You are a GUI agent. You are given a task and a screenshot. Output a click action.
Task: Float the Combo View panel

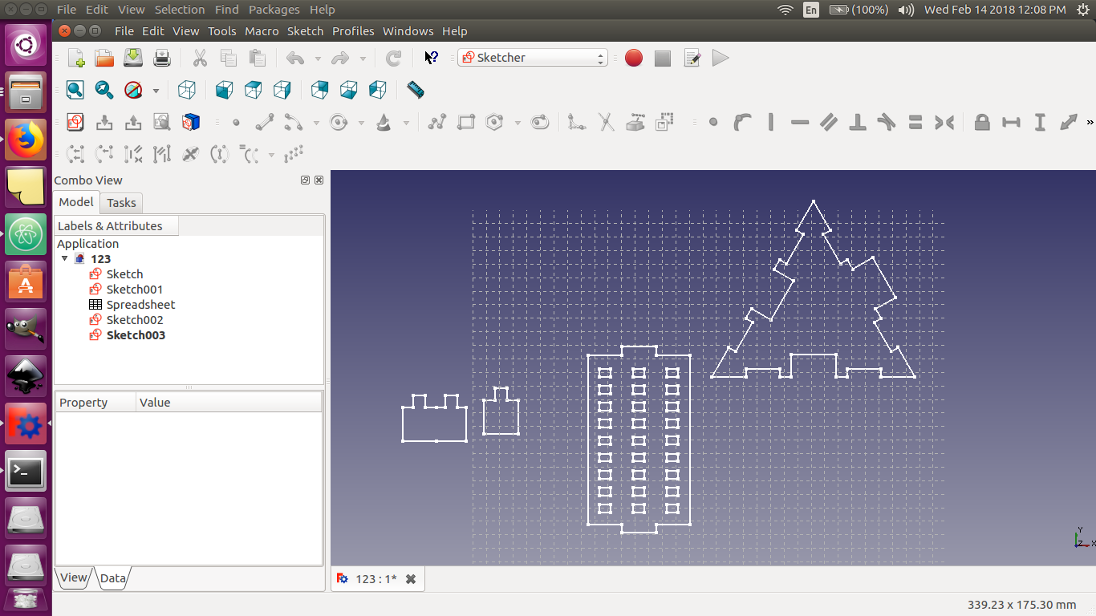[305, 180]
